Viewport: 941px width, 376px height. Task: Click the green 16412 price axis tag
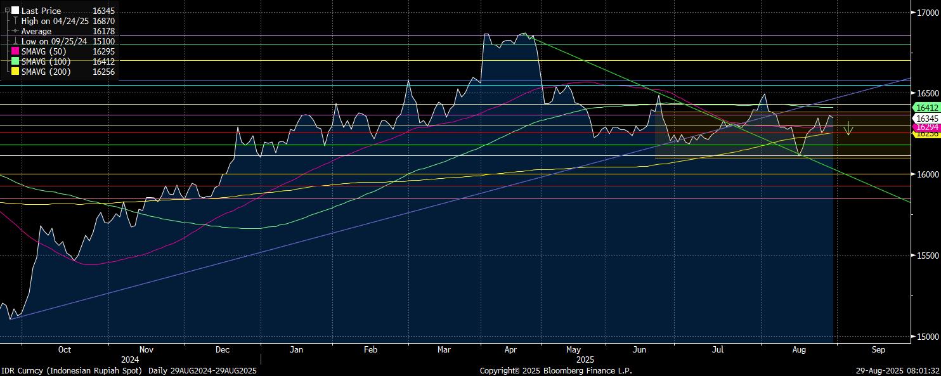coord(925,108)
